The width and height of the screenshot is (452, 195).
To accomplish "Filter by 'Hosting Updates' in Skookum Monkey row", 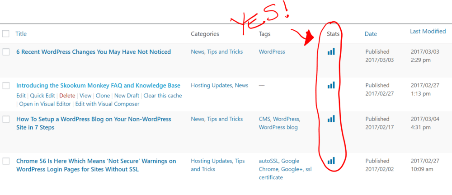I will [x=211, y=86].
